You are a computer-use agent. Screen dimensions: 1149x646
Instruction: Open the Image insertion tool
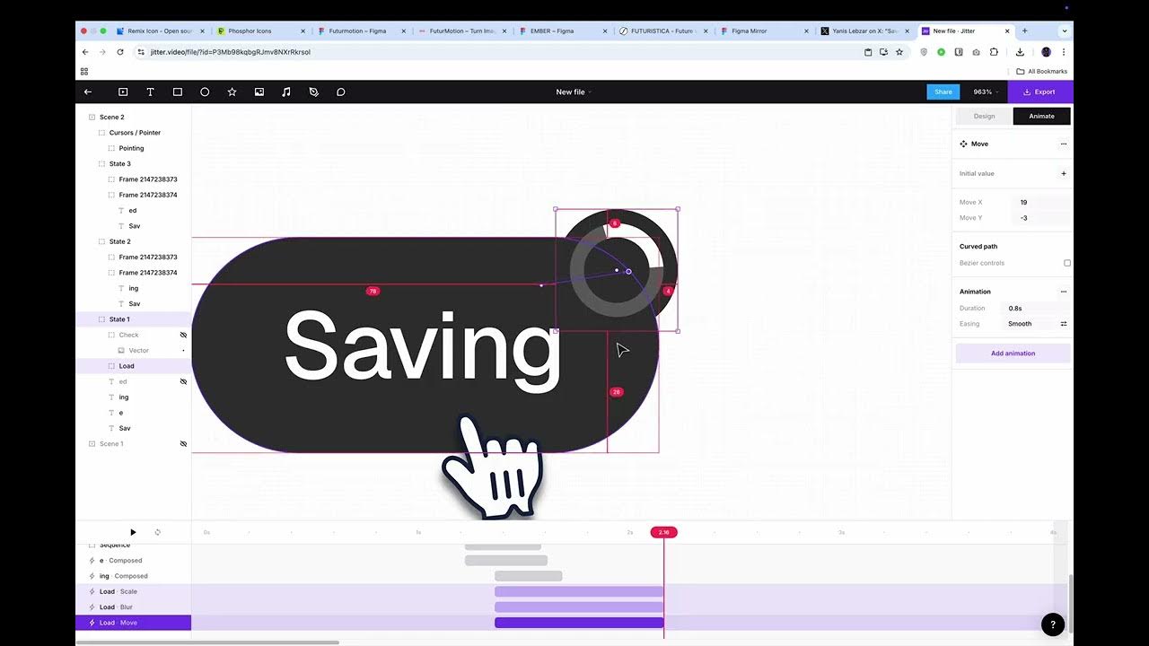259,92
